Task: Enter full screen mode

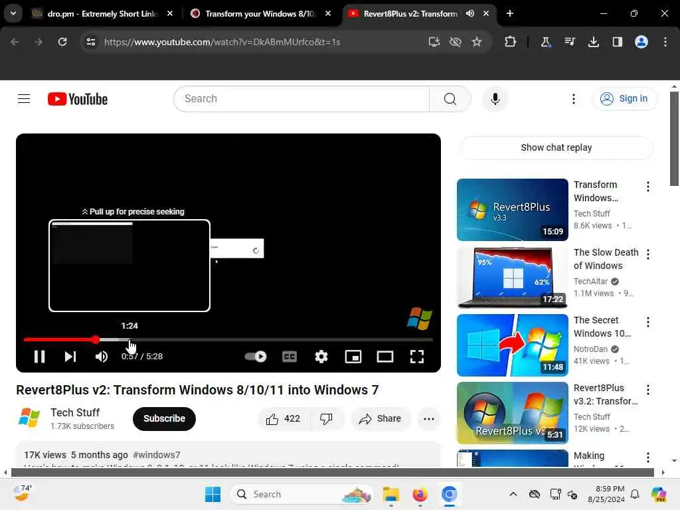Action: 417,357
